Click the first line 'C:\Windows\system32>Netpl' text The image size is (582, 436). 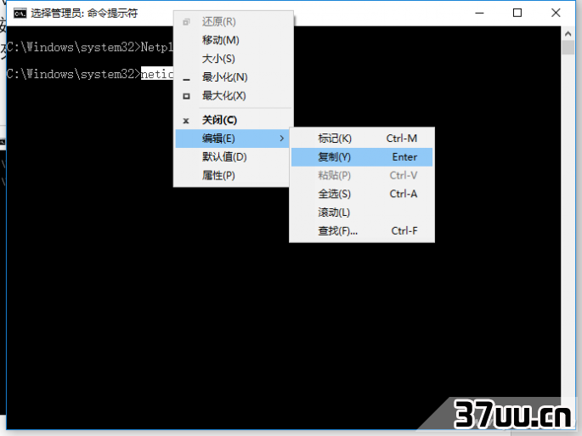pos(90,47)
